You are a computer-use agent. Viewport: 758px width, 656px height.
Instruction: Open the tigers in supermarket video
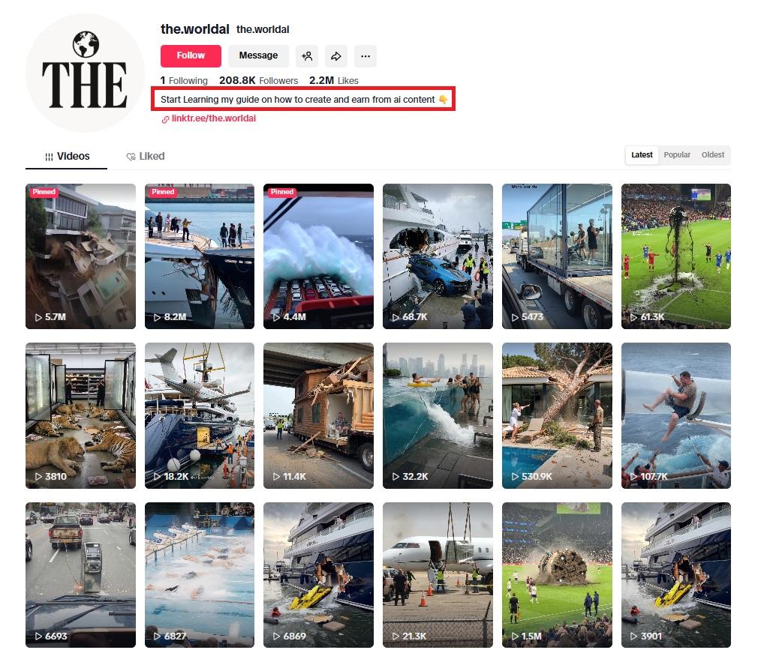[80, 415]
